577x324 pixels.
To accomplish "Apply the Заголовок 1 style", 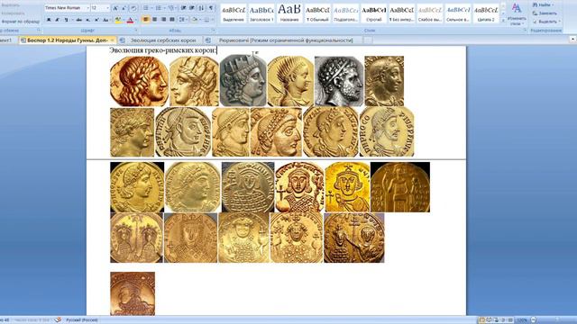I will (x=261, y=13).
